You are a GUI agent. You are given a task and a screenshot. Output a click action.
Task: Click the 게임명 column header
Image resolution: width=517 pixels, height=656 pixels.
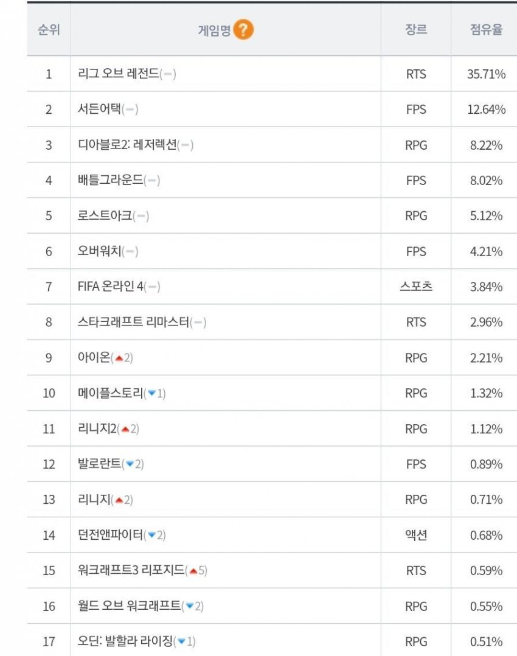pos(214,30)
